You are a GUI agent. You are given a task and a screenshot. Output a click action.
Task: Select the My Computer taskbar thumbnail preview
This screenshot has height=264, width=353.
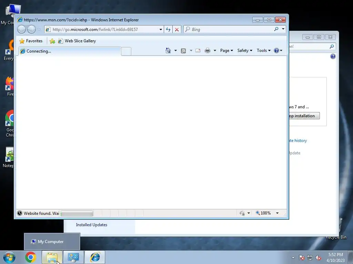coord(52,242)
